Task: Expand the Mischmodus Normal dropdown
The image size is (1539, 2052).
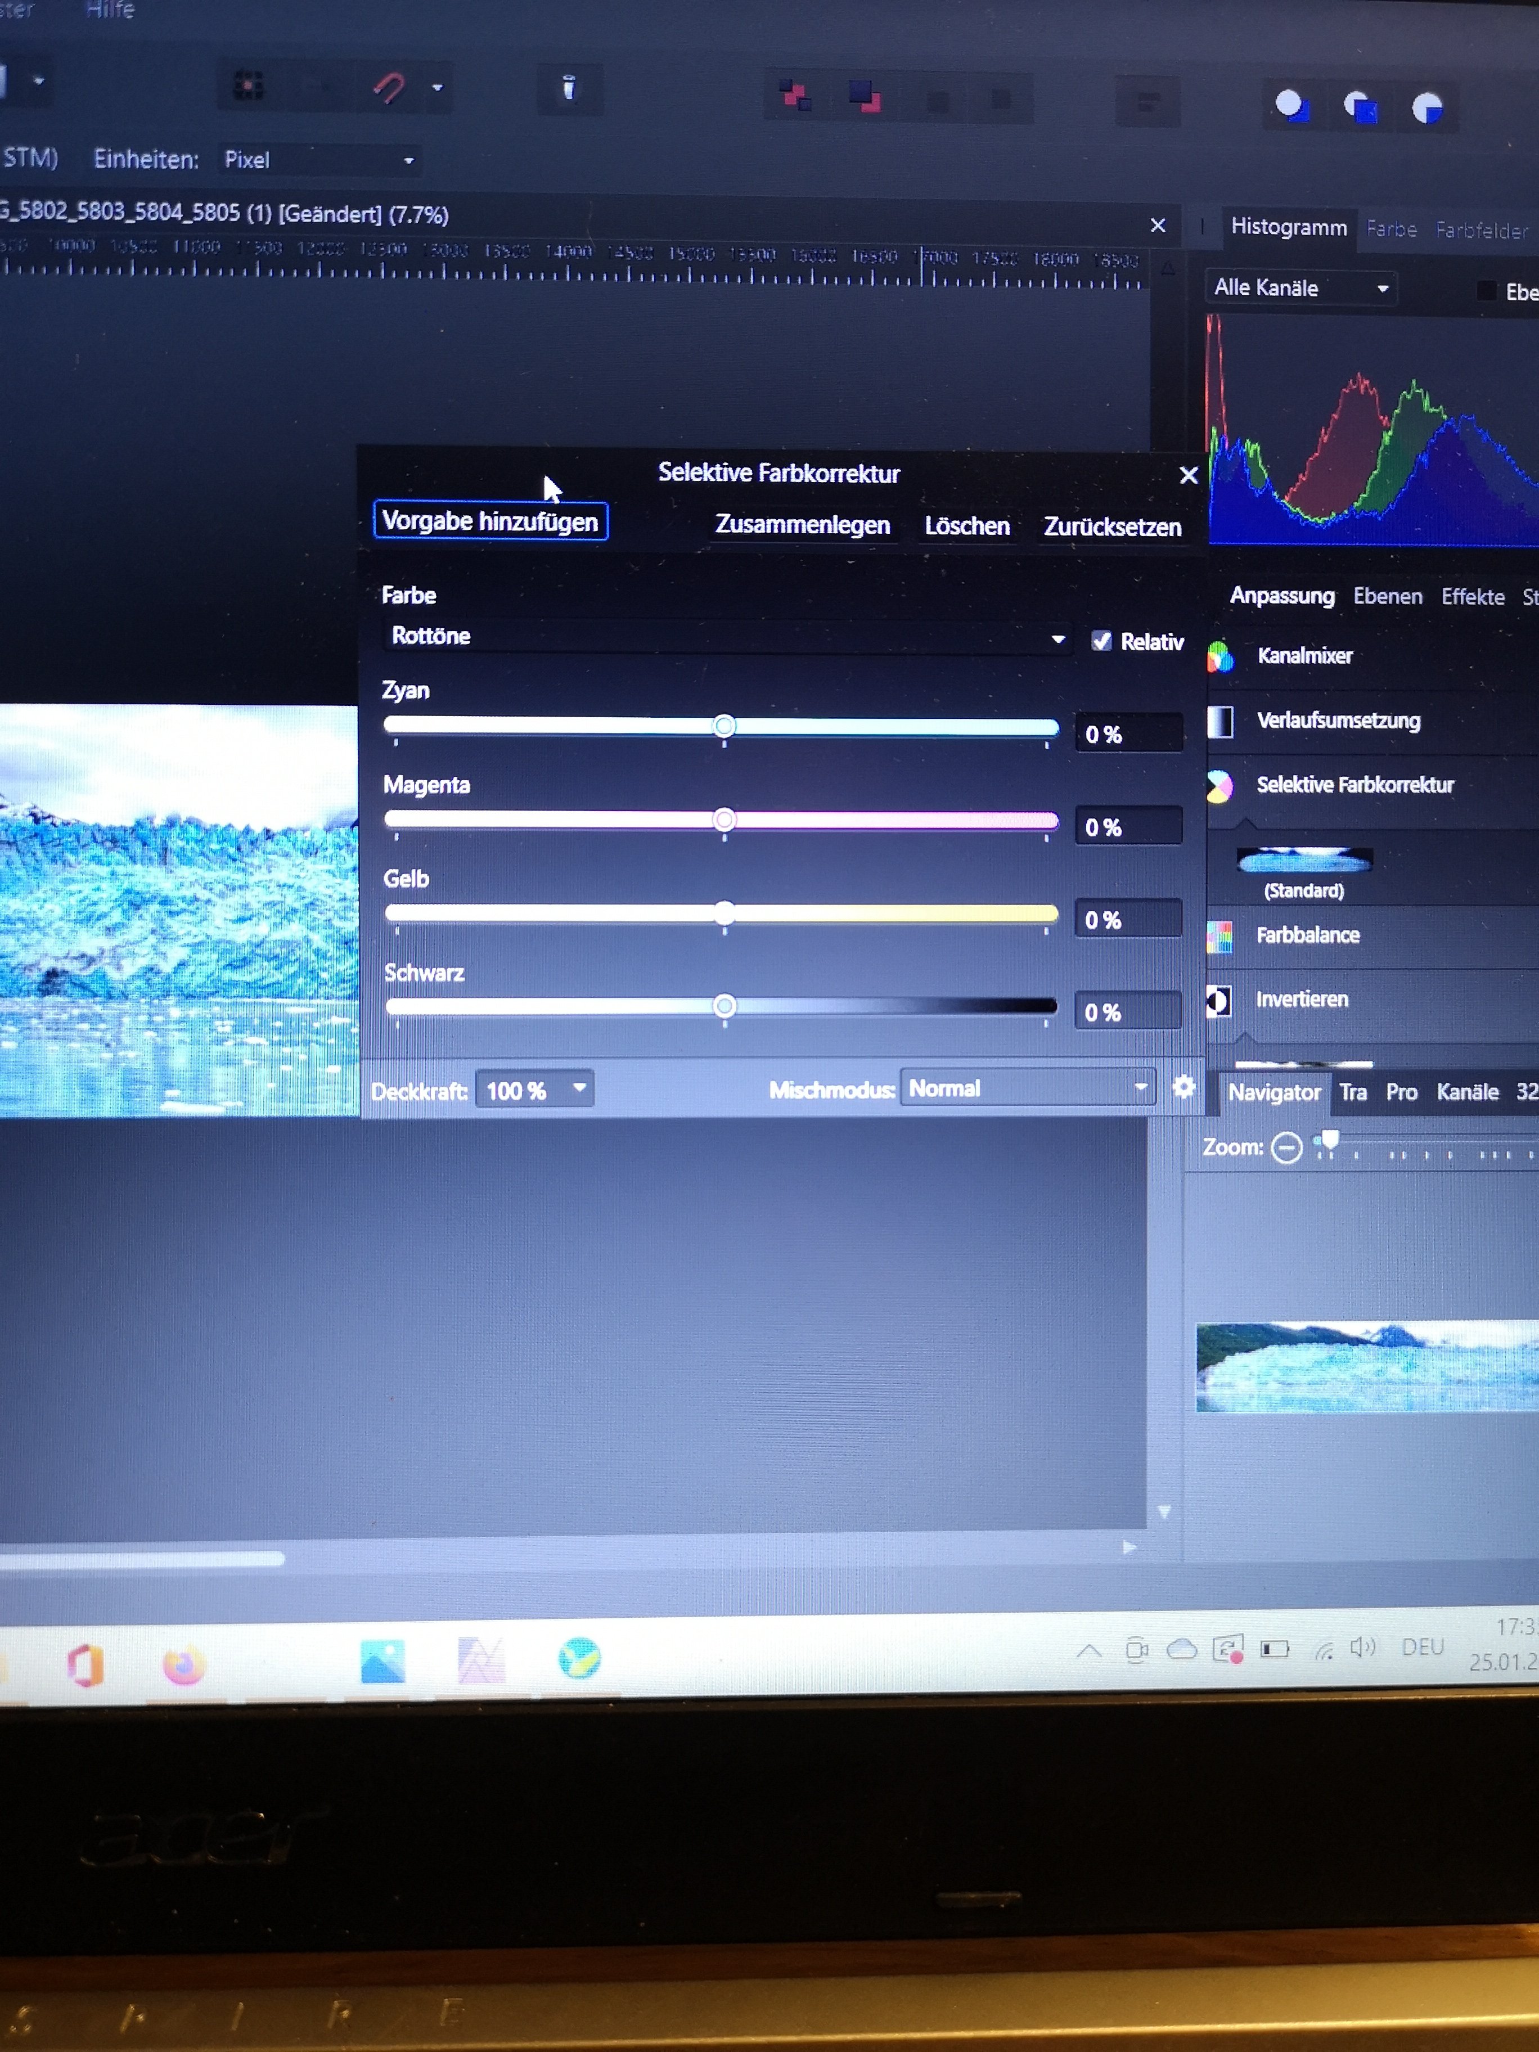Action: tap(1027, 1087)
